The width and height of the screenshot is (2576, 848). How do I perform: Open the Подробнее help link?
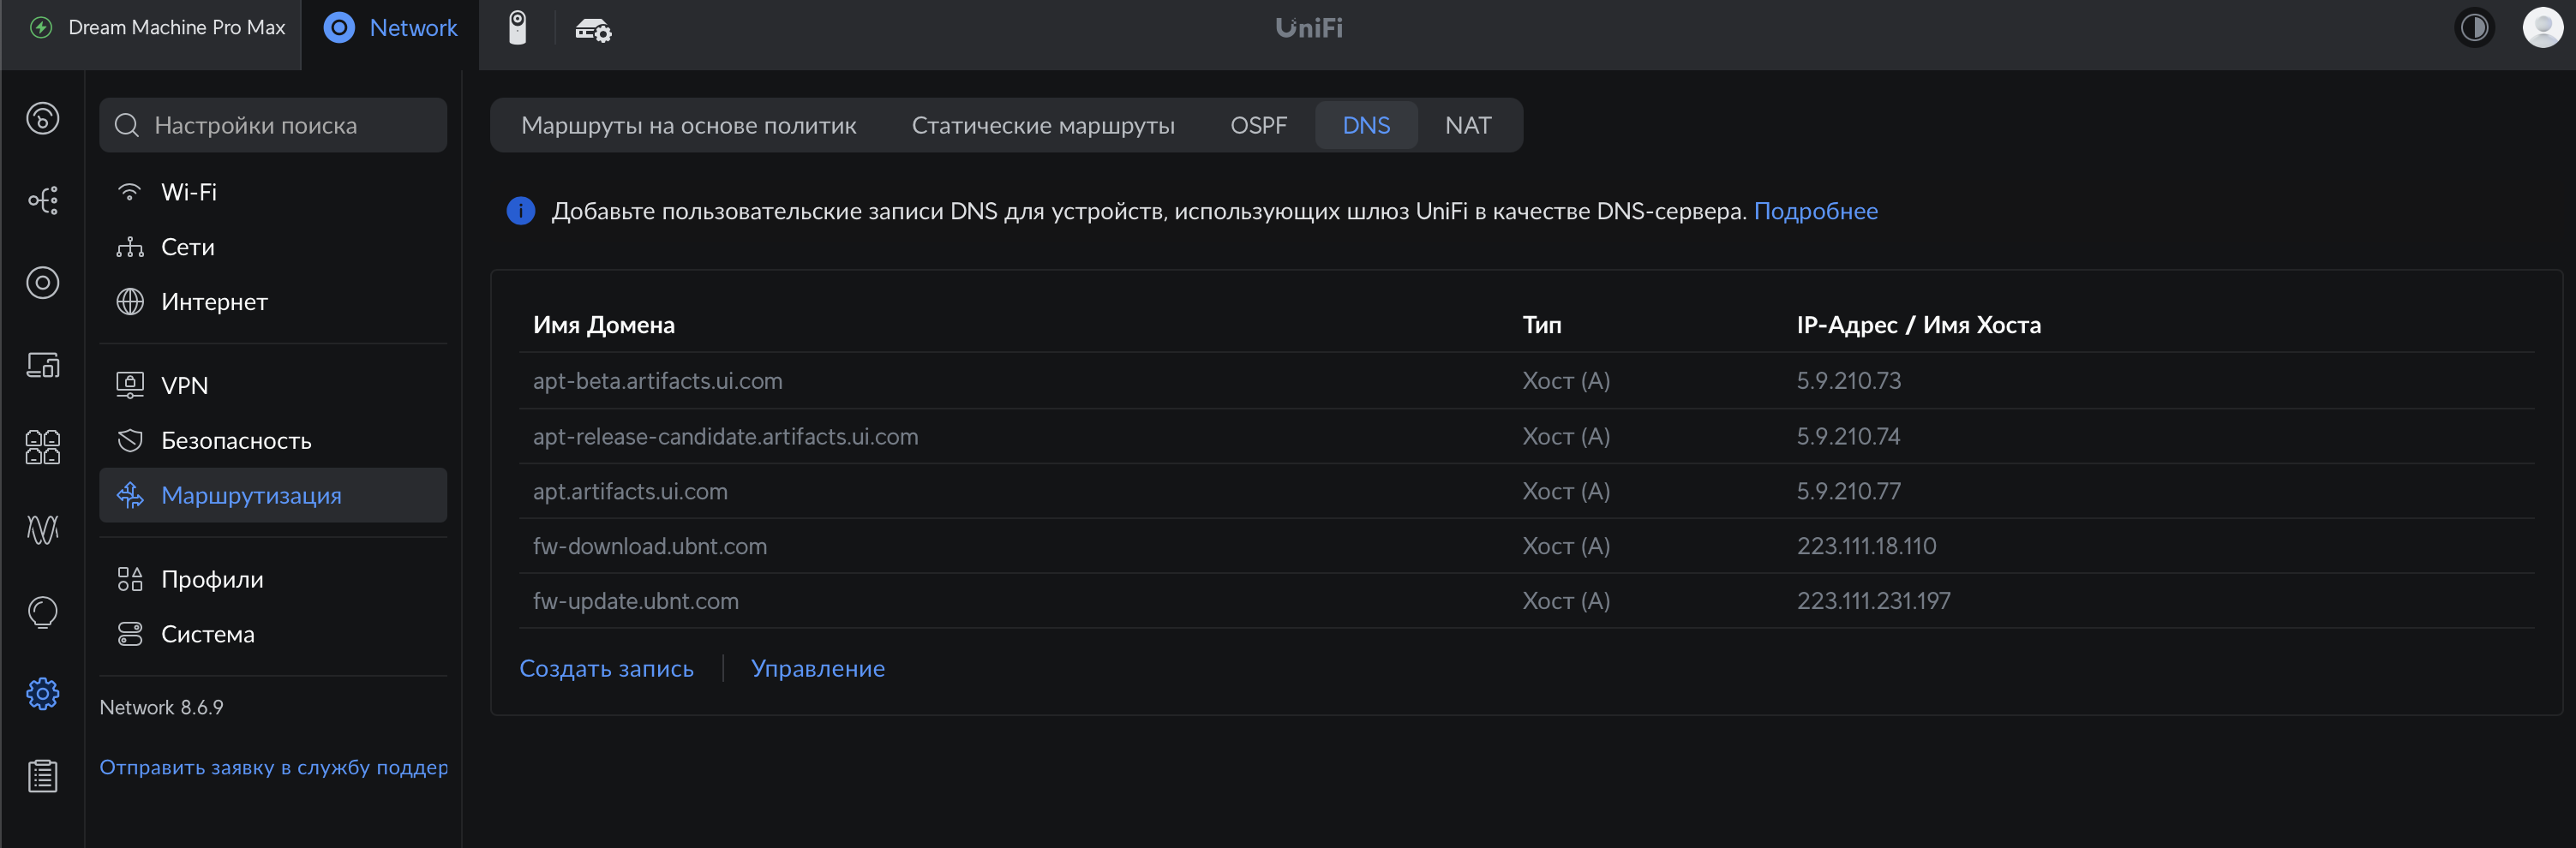pos(1815,211)
